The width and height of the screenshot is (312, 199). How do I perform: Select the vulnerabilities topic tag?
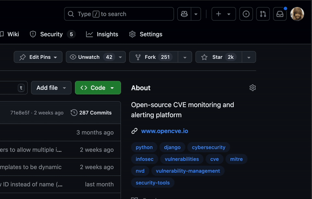(181, 159)
